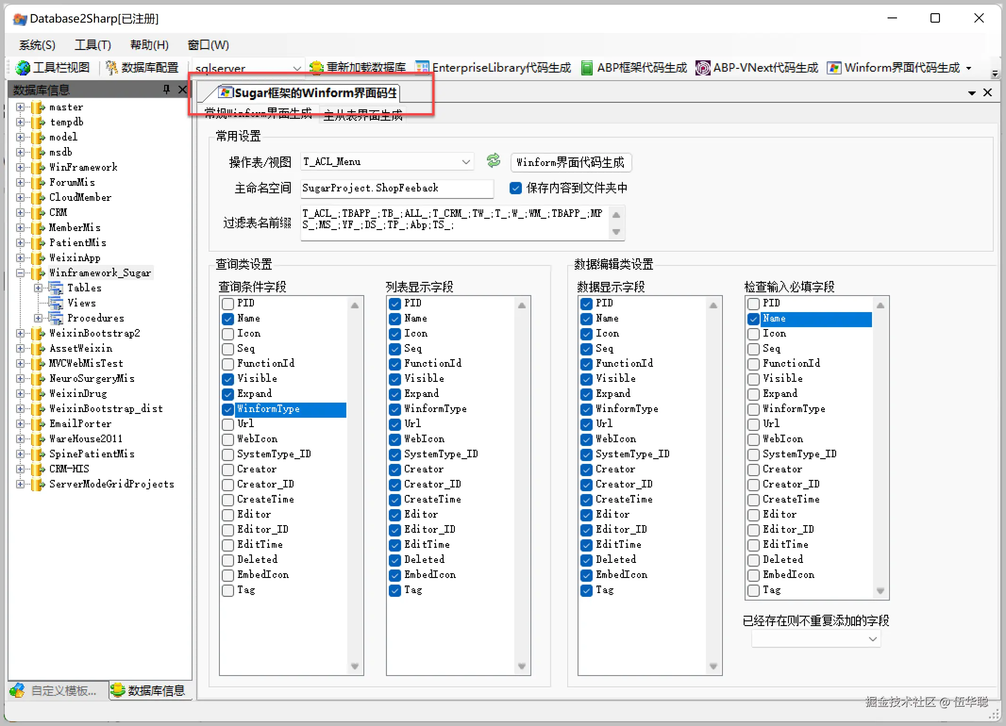1006x726 pixels.
Task: Click the Winform界面代码生成 button
Action: pyautogui.click(x=570, y=163)
